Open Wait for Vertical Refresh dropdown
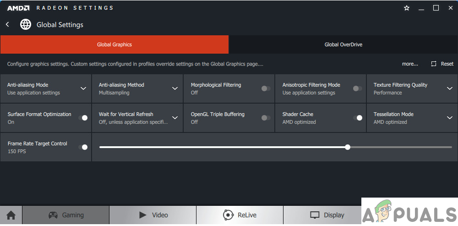Viewport: 458px width, 226px height. point(175,118)
